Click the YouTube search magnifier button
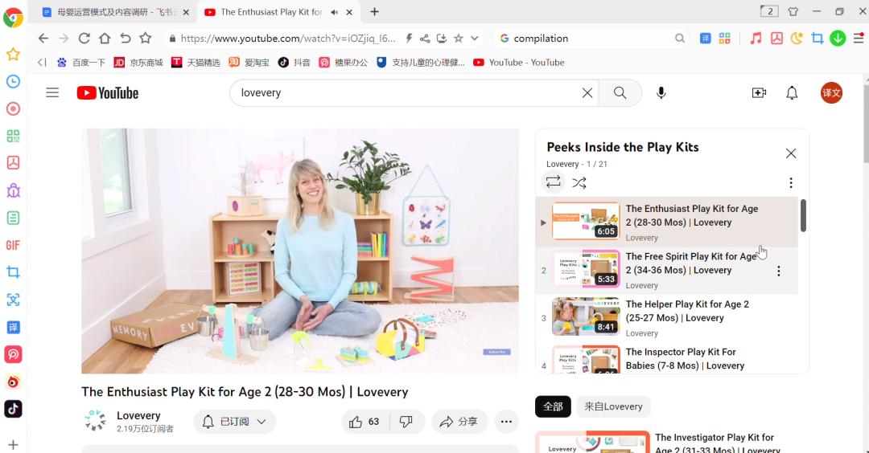The width and height of the screenshot is (869, 453). (620, 93)
